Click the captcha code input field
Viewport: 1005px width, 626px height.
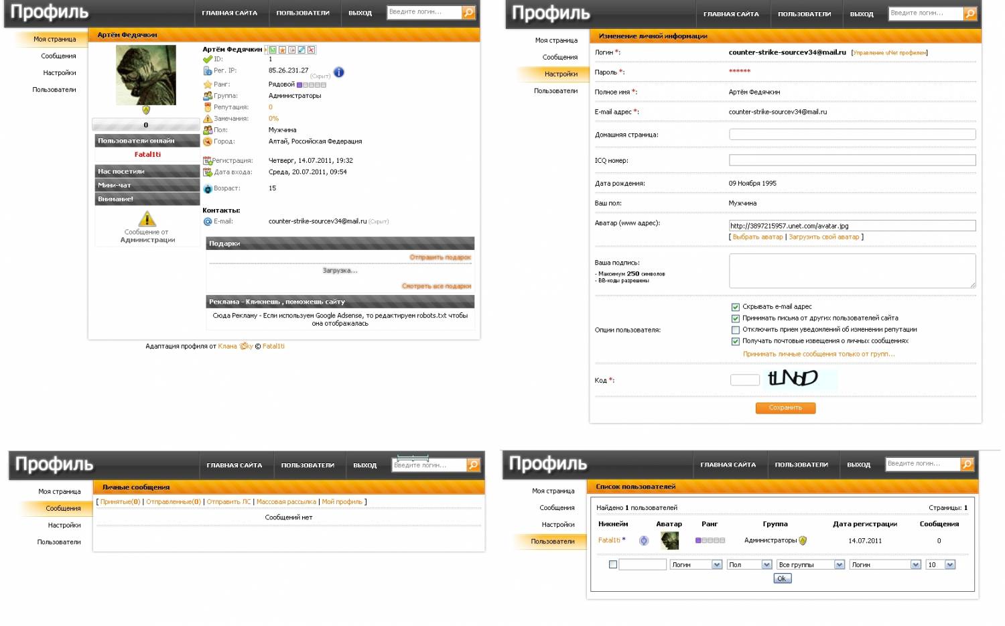pos(744,380)
